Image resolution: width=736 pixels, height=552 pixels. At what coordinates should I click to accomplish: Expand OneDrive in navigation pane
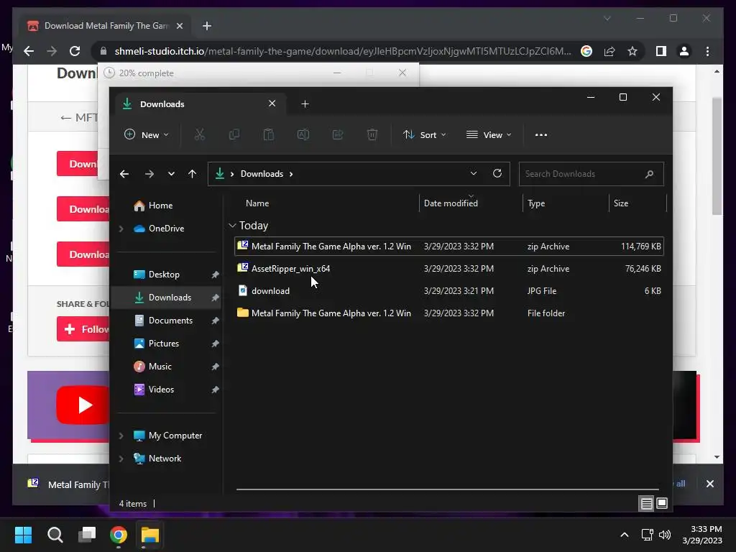(x=121, y=229)
